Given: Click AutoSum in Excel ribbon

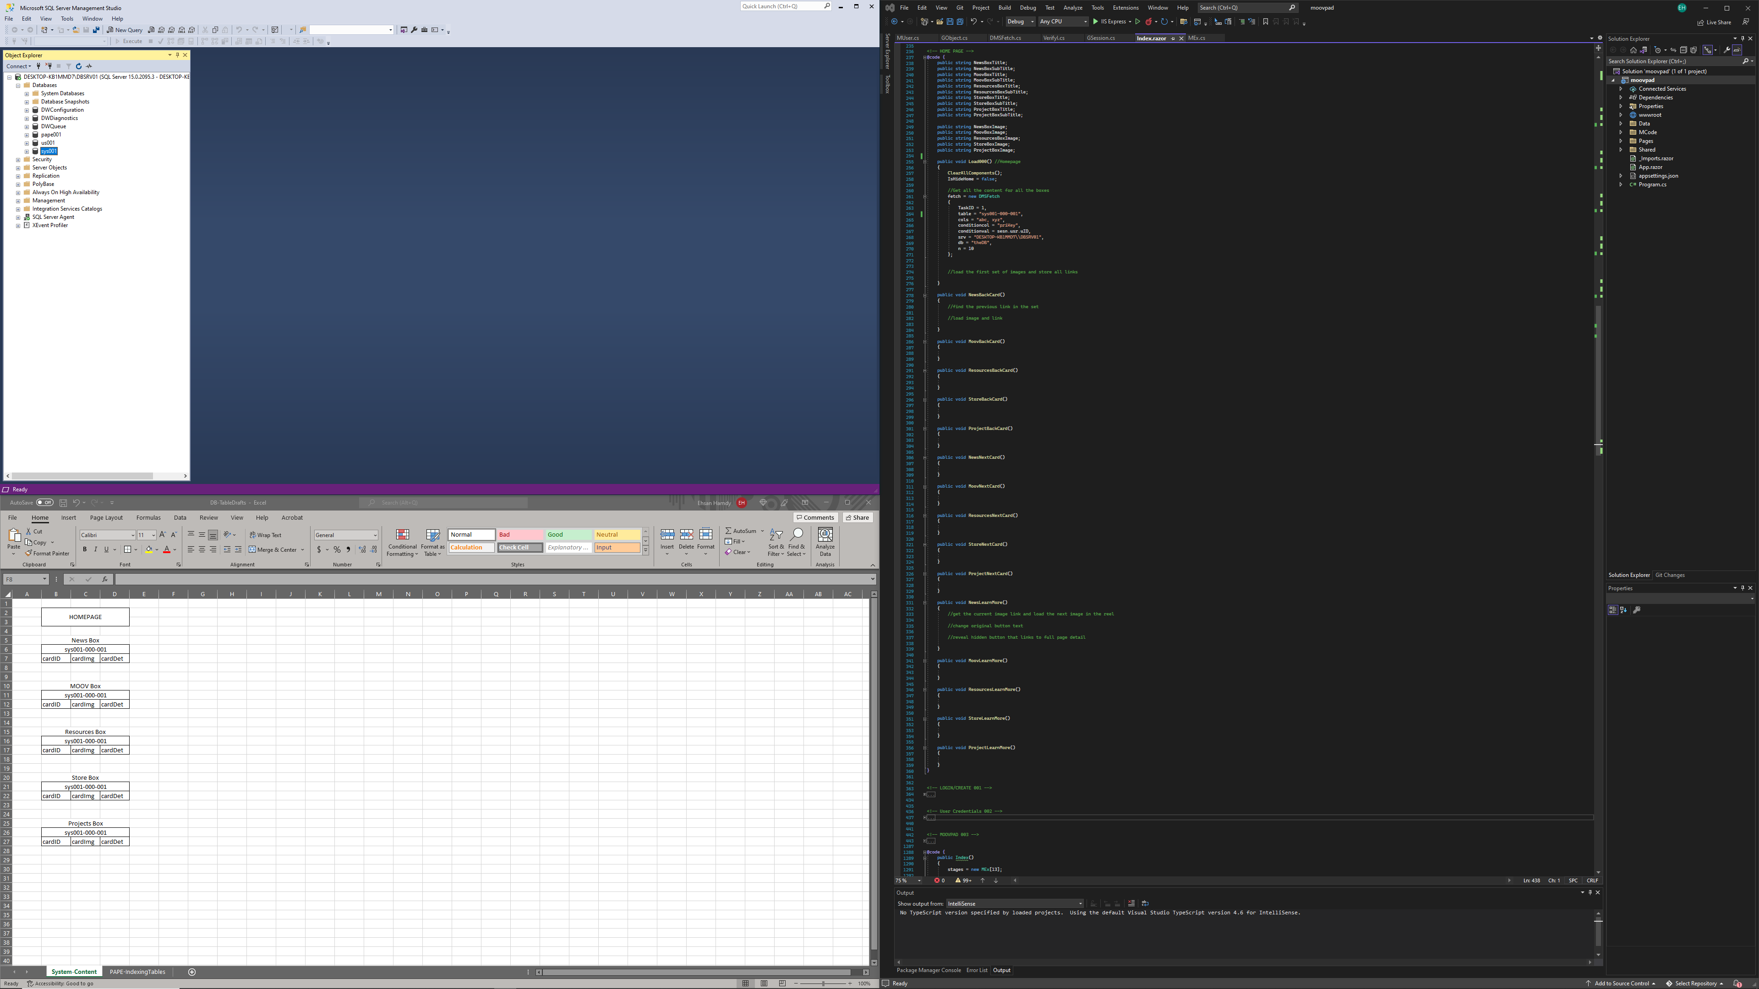Looking at the screenshot, I should 741,531.
